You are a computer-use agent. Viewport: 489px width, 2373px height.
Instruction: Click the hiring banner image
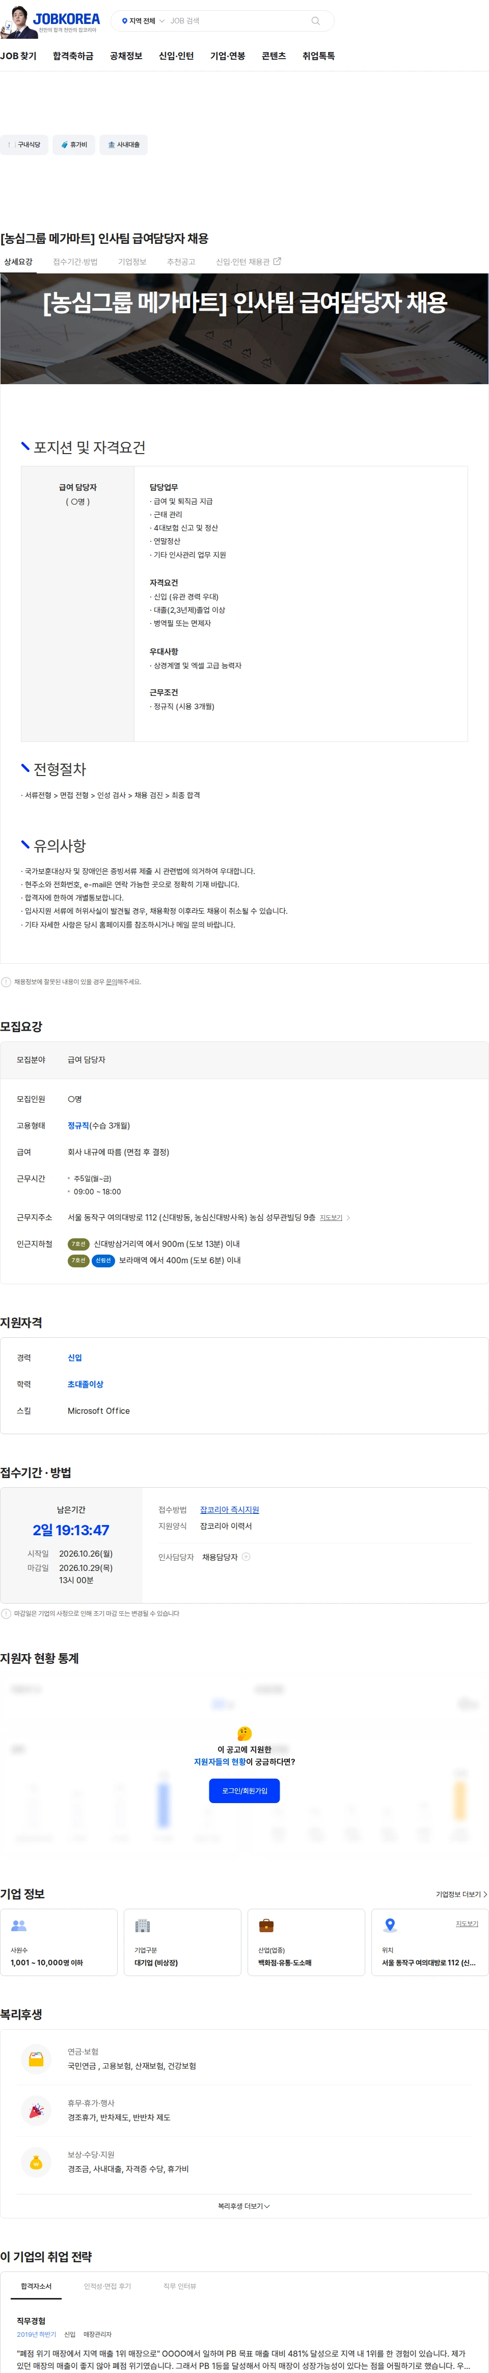tap(244, 329)
